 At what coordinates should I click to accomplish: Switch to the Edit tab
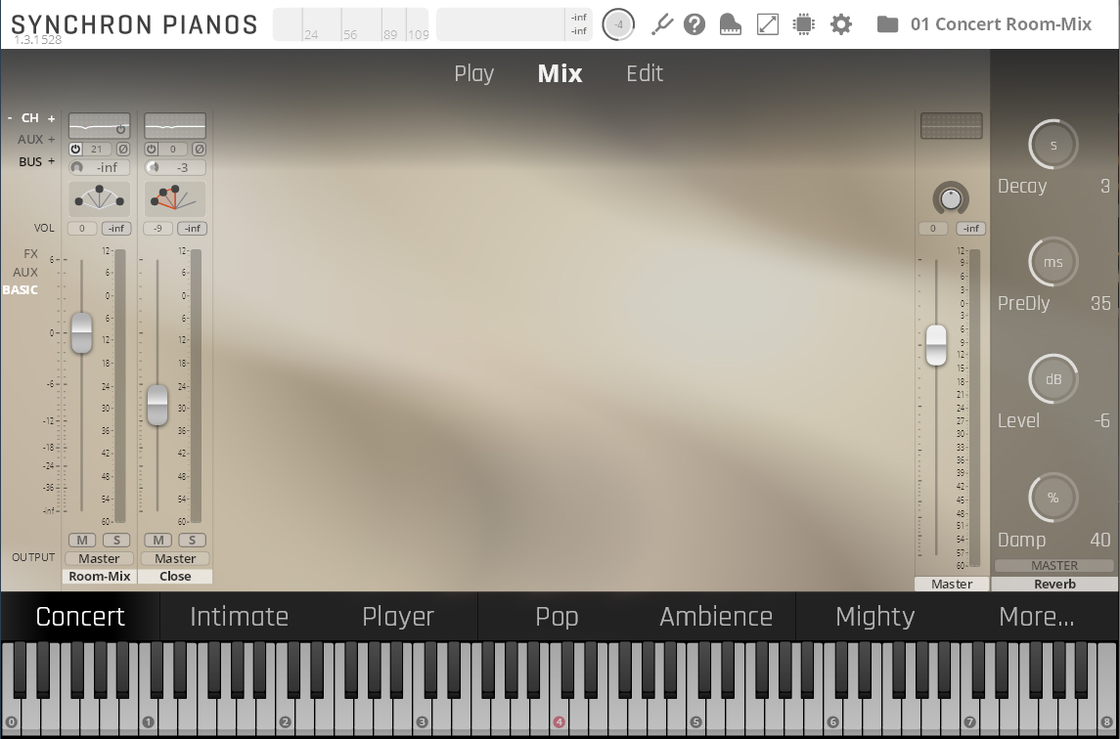pos(645,74)
